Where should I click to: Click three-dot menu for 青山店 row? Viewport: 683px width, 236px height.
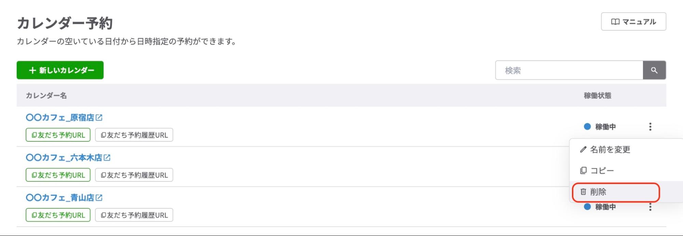click(650, 207)
